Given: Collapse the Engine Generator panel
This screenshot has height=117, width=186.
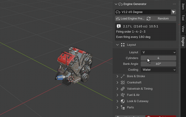Looking at the screenshot, I should 116,4.
